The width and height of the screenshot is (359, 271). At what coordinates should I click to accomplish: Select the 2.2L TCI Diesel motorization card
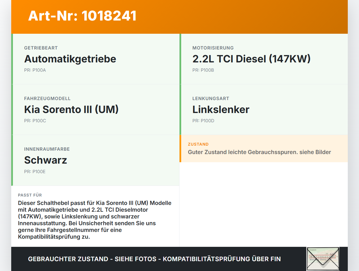tap(264, 59)
